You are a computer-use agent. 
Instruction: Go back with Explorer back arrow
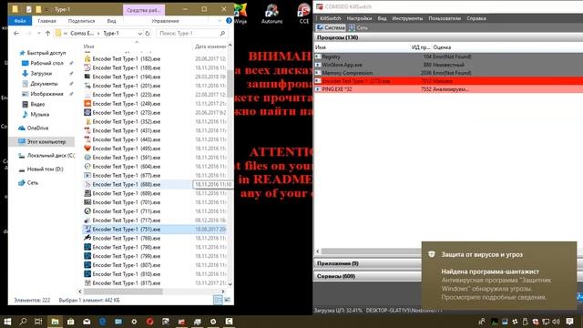point(16,33)
